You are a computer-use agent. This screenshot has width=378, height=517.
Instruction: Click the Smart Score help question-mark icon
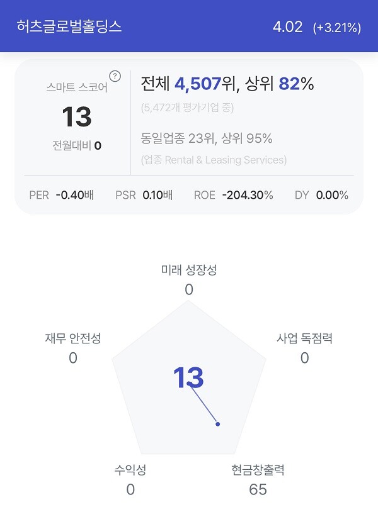tap(115, 77)
